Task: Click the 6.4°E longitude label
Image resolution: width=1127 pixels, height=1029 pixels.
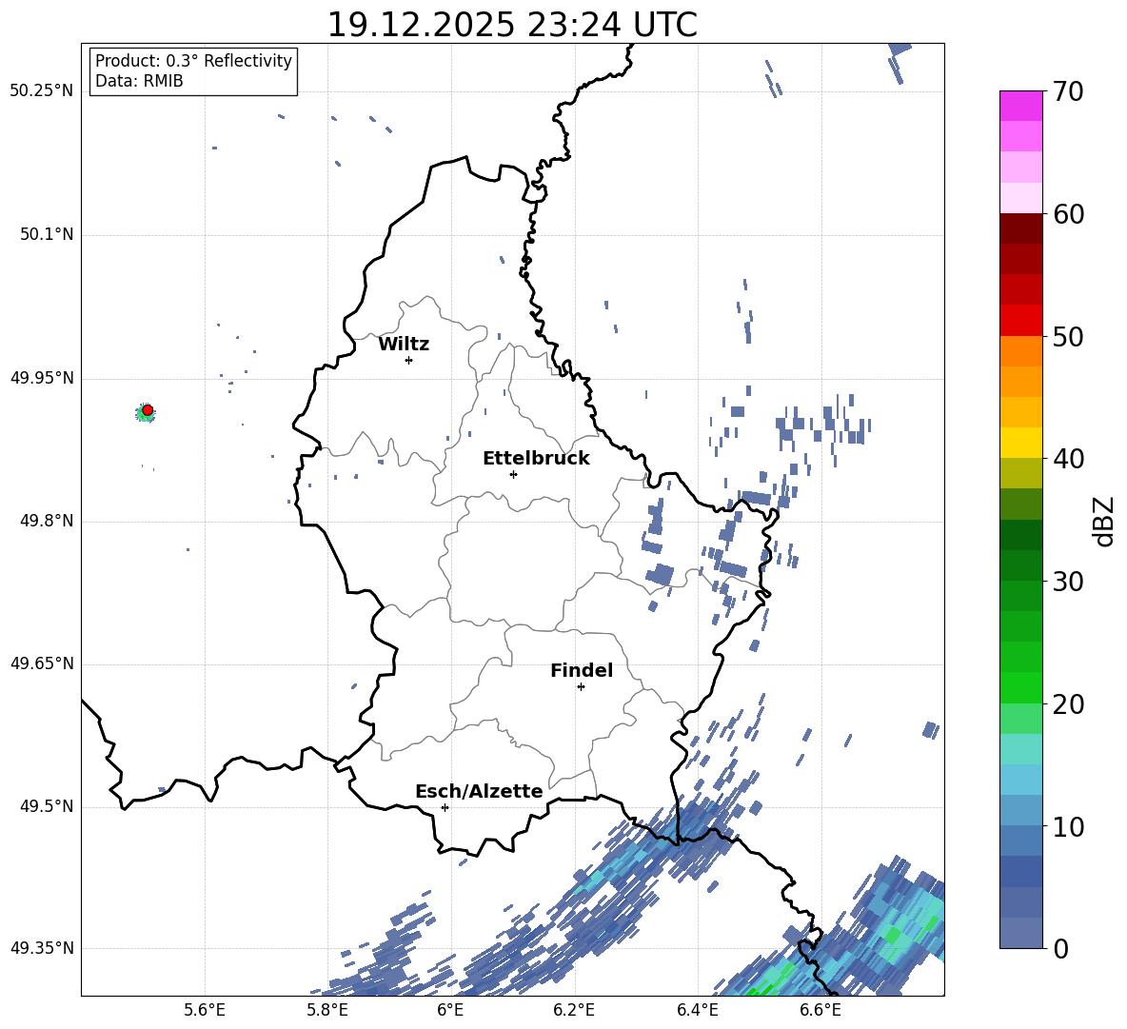Action: [697, 1010]
